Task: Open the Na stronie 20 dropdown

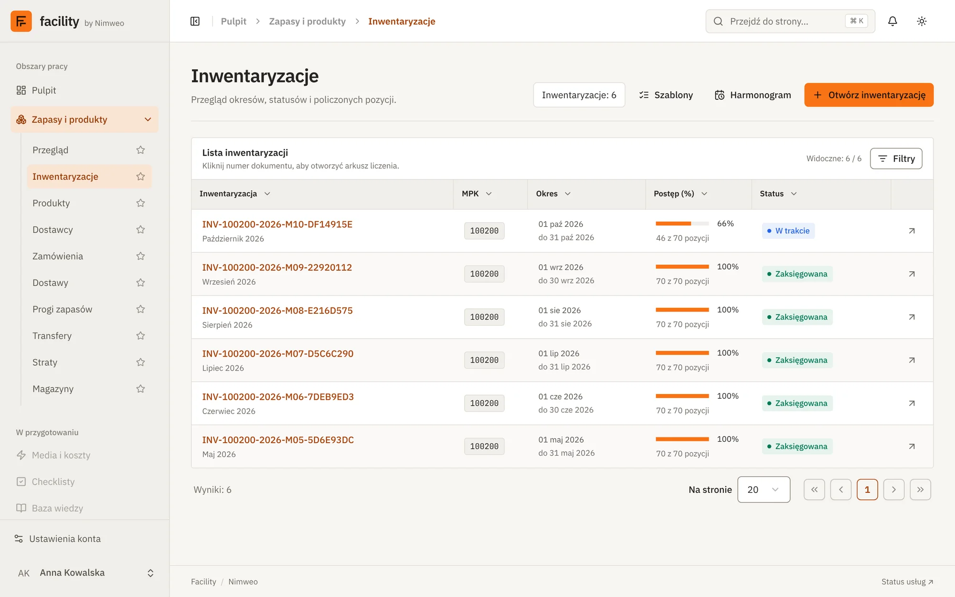Action: tap(764, 490)
